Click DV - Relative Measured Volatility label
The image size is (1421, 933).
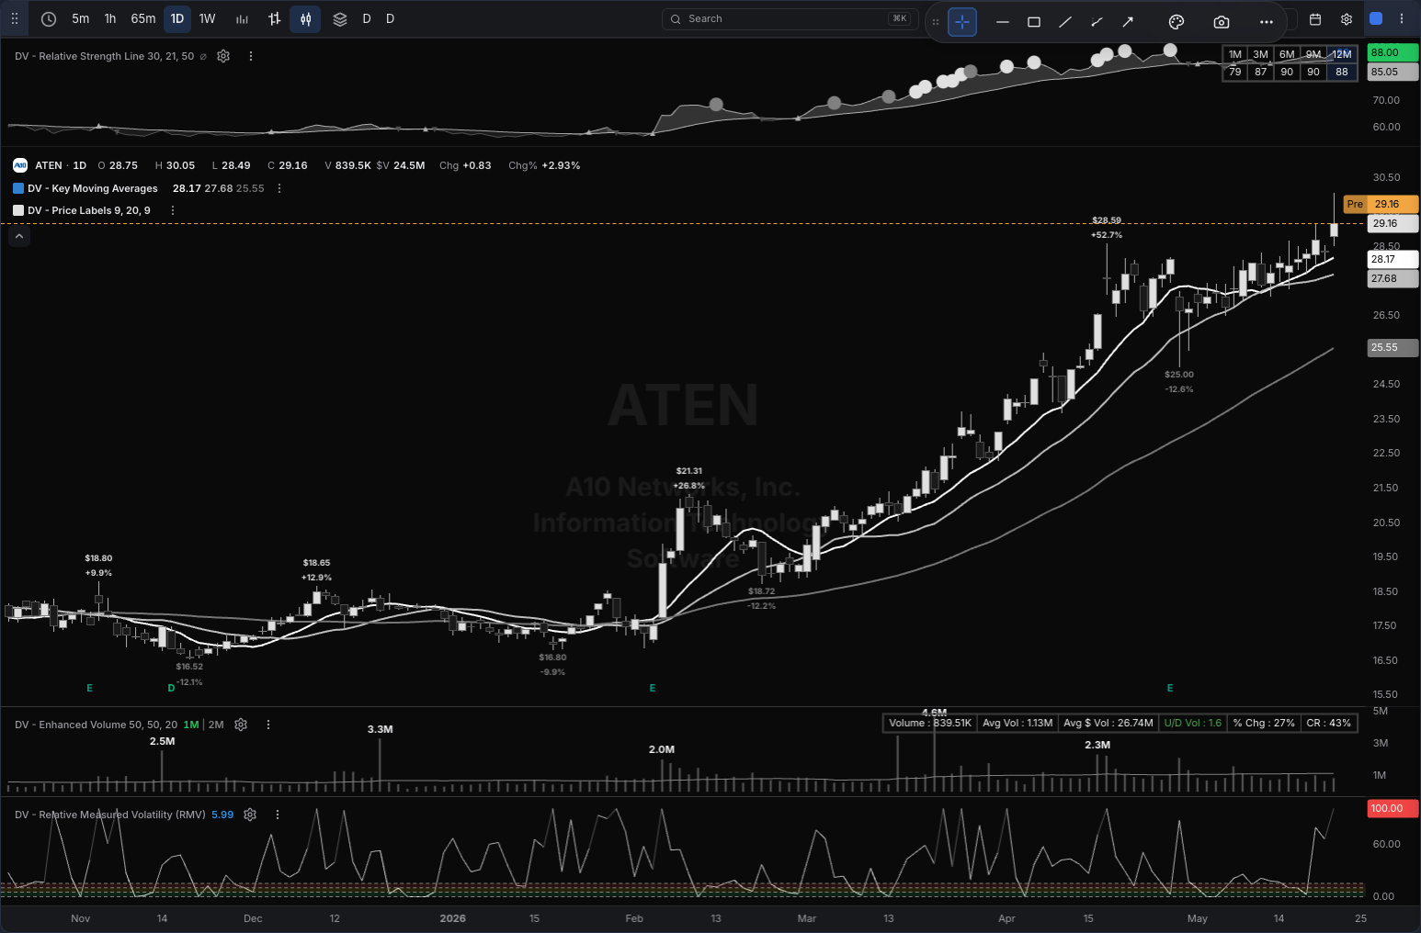click(x=110, y=815)
